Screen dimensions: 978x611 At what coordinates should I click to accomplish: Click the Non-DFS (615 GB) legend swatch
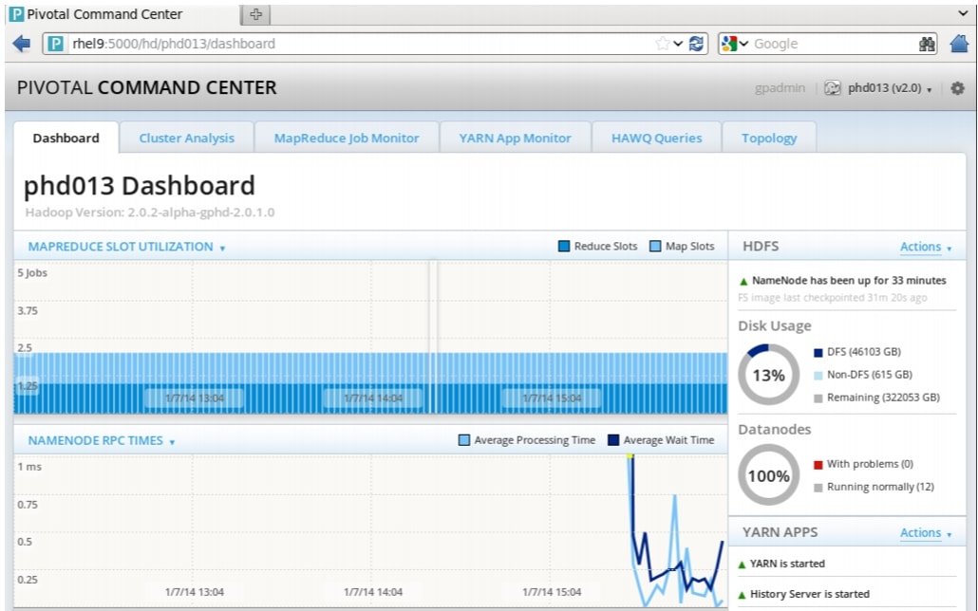818,376
